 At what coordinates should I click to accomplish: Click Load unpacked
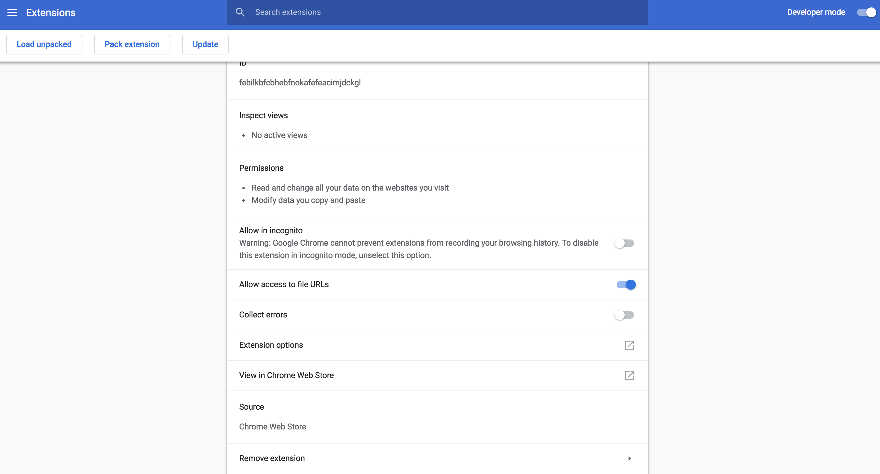pyautogui.click(x=44, y=44)
